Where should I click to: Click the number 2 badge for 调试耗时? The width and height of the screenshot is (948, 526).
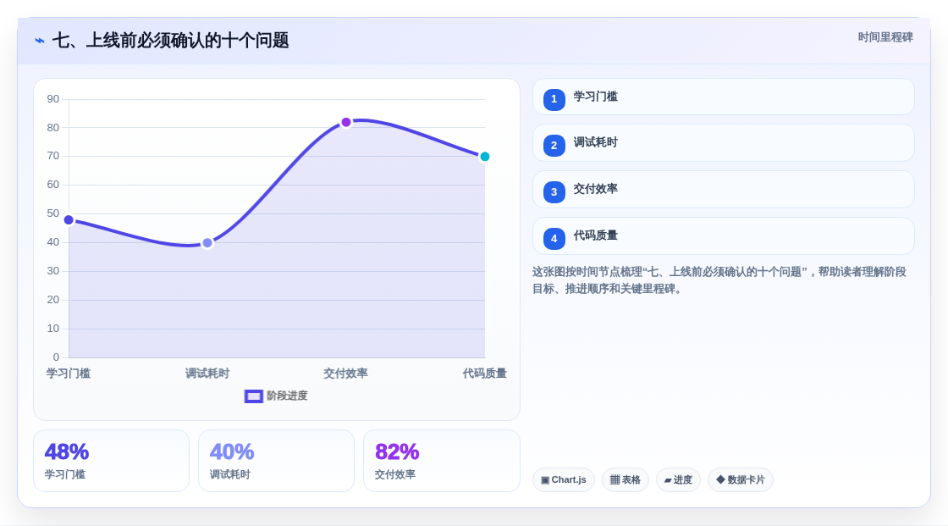coord(554,146)
